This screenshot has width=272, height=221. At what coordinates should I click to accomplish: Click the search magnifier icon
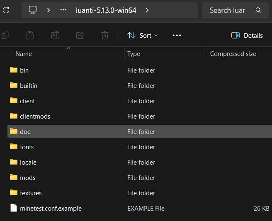(258, 10)
